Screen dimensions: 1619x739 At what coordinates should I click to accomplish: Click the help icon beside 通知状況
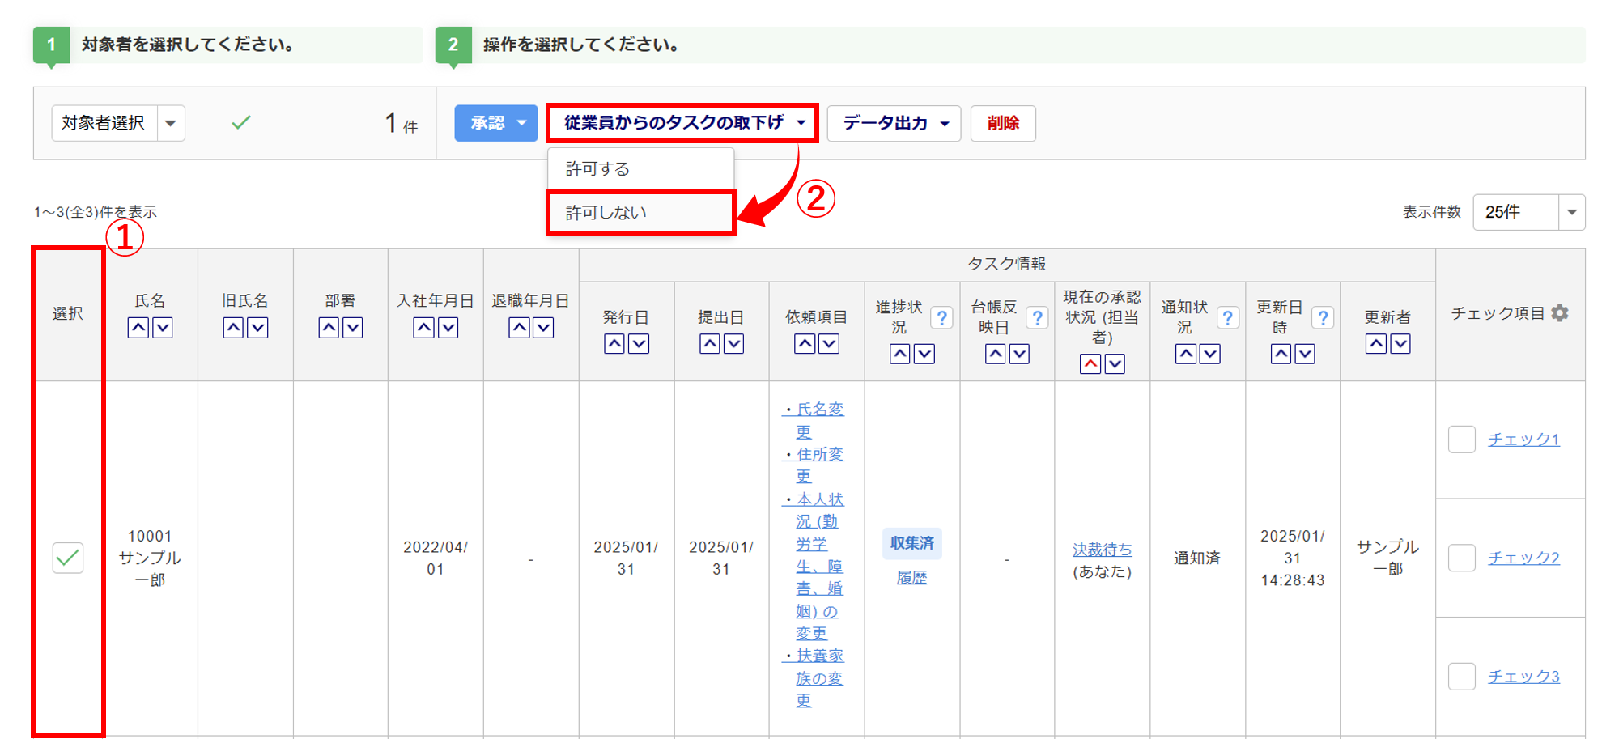tap(1227, 317)
